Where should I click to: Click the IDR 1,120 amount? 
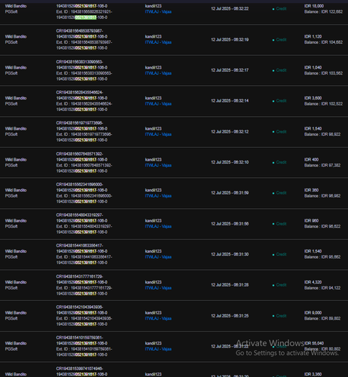(313, 37)
